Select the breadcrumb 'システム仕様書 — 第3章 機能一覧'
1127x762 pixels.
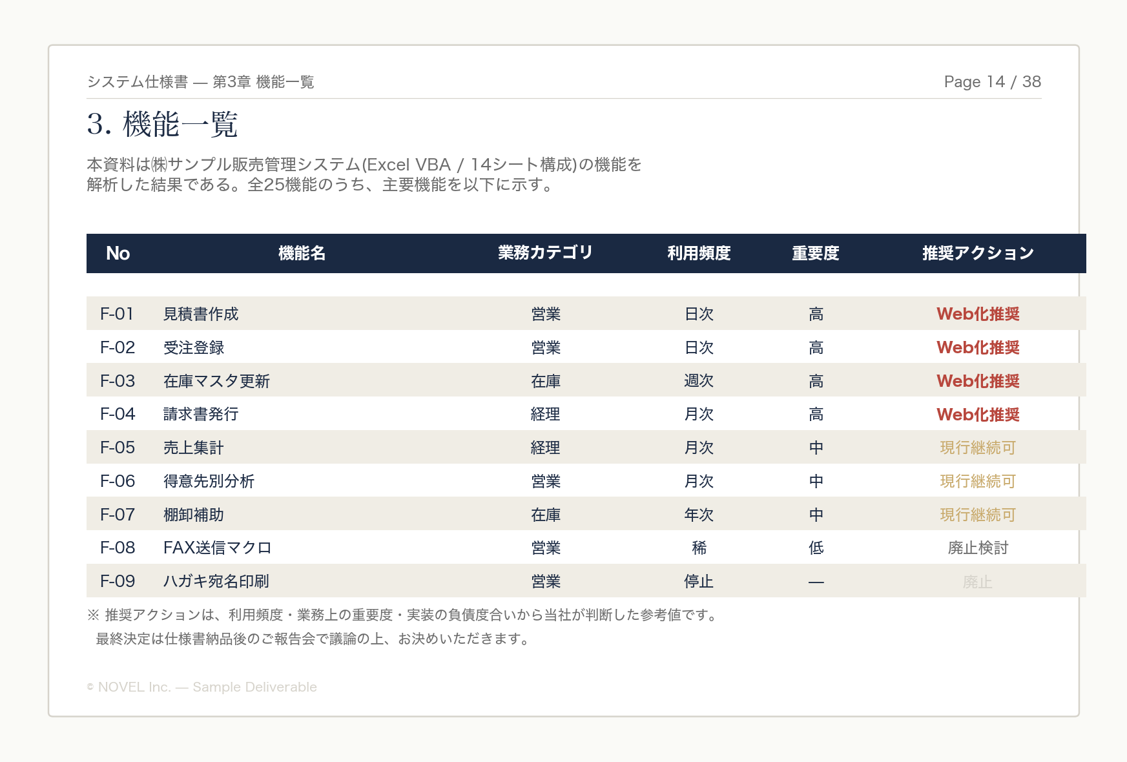(x=200, y=82)
